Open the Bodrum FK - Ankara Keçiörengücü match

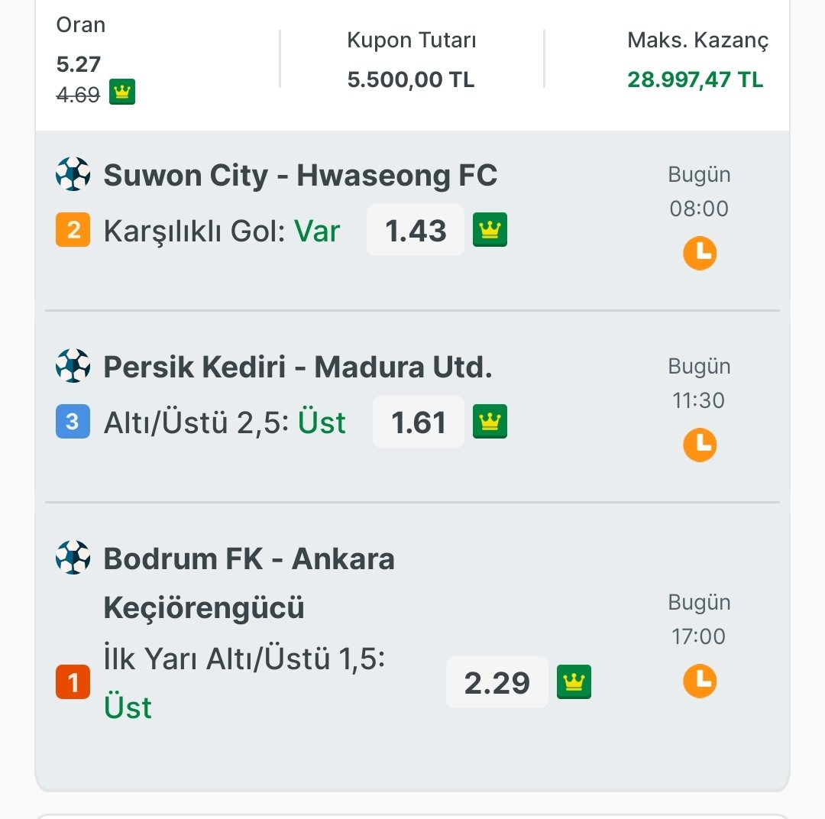click(249, 583)
